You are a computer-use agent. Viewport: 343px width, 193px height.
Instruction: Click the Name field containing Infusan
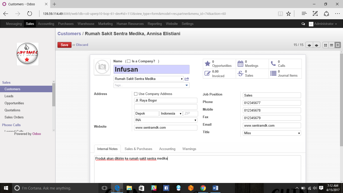[151, 69]
